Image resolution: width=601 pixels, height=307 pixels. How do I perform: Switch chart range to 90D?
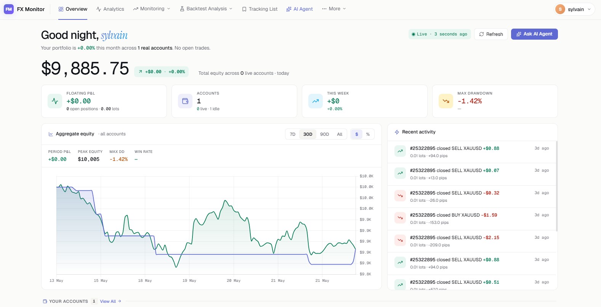(325, 134)
